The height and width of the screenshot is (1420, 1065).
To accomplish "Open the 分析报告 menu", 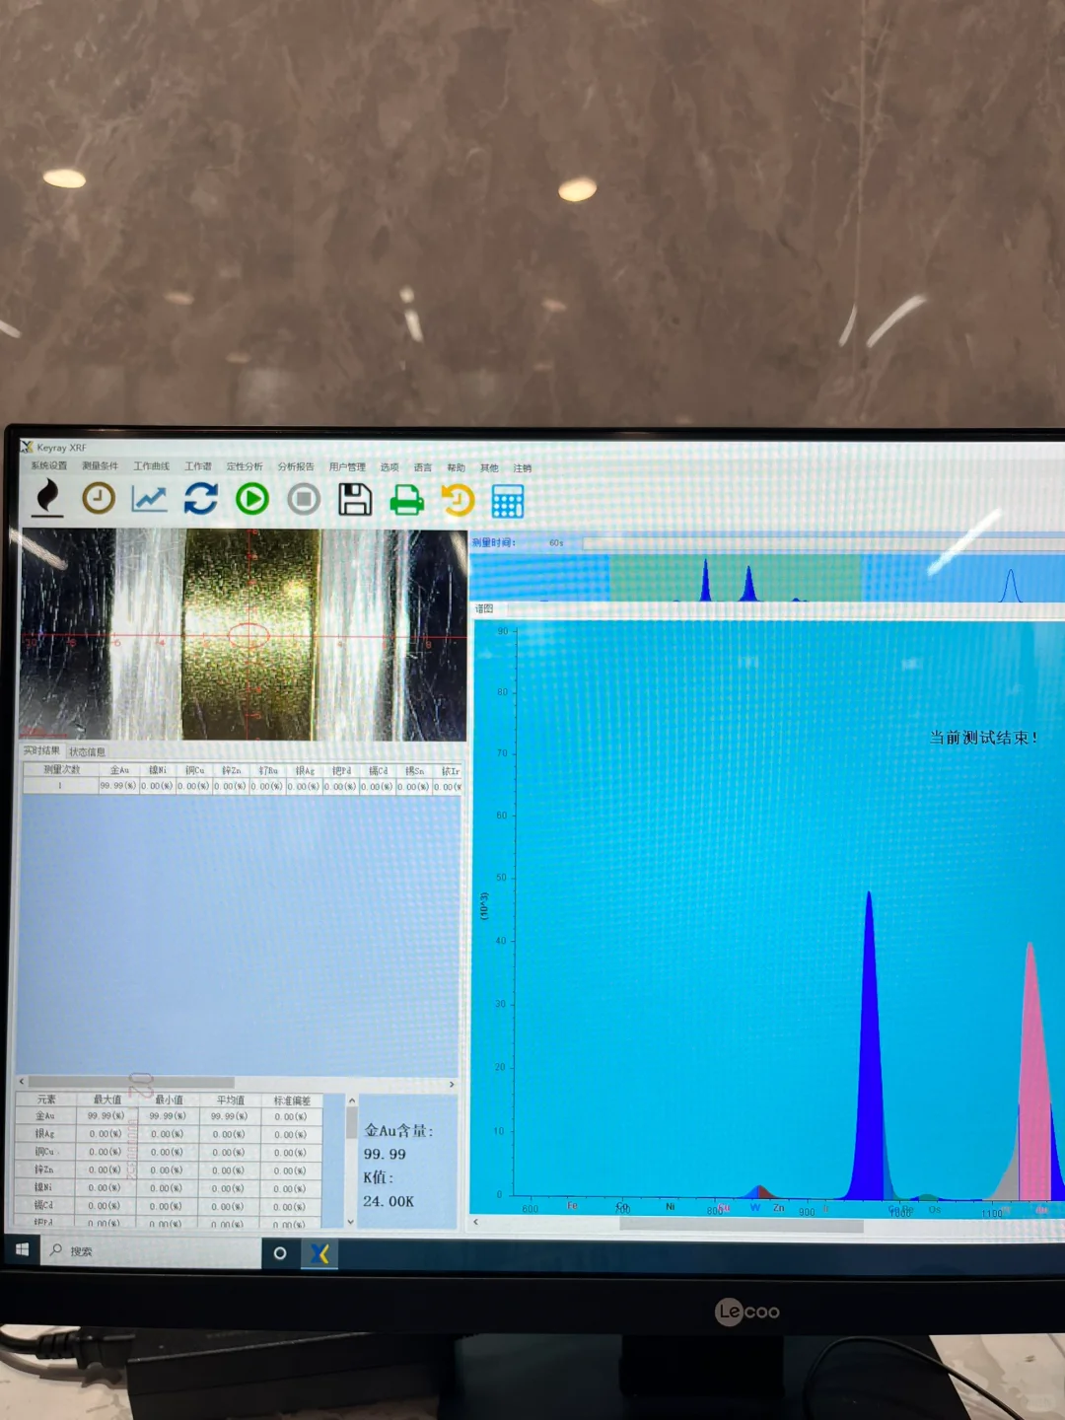I will [296, 466].
